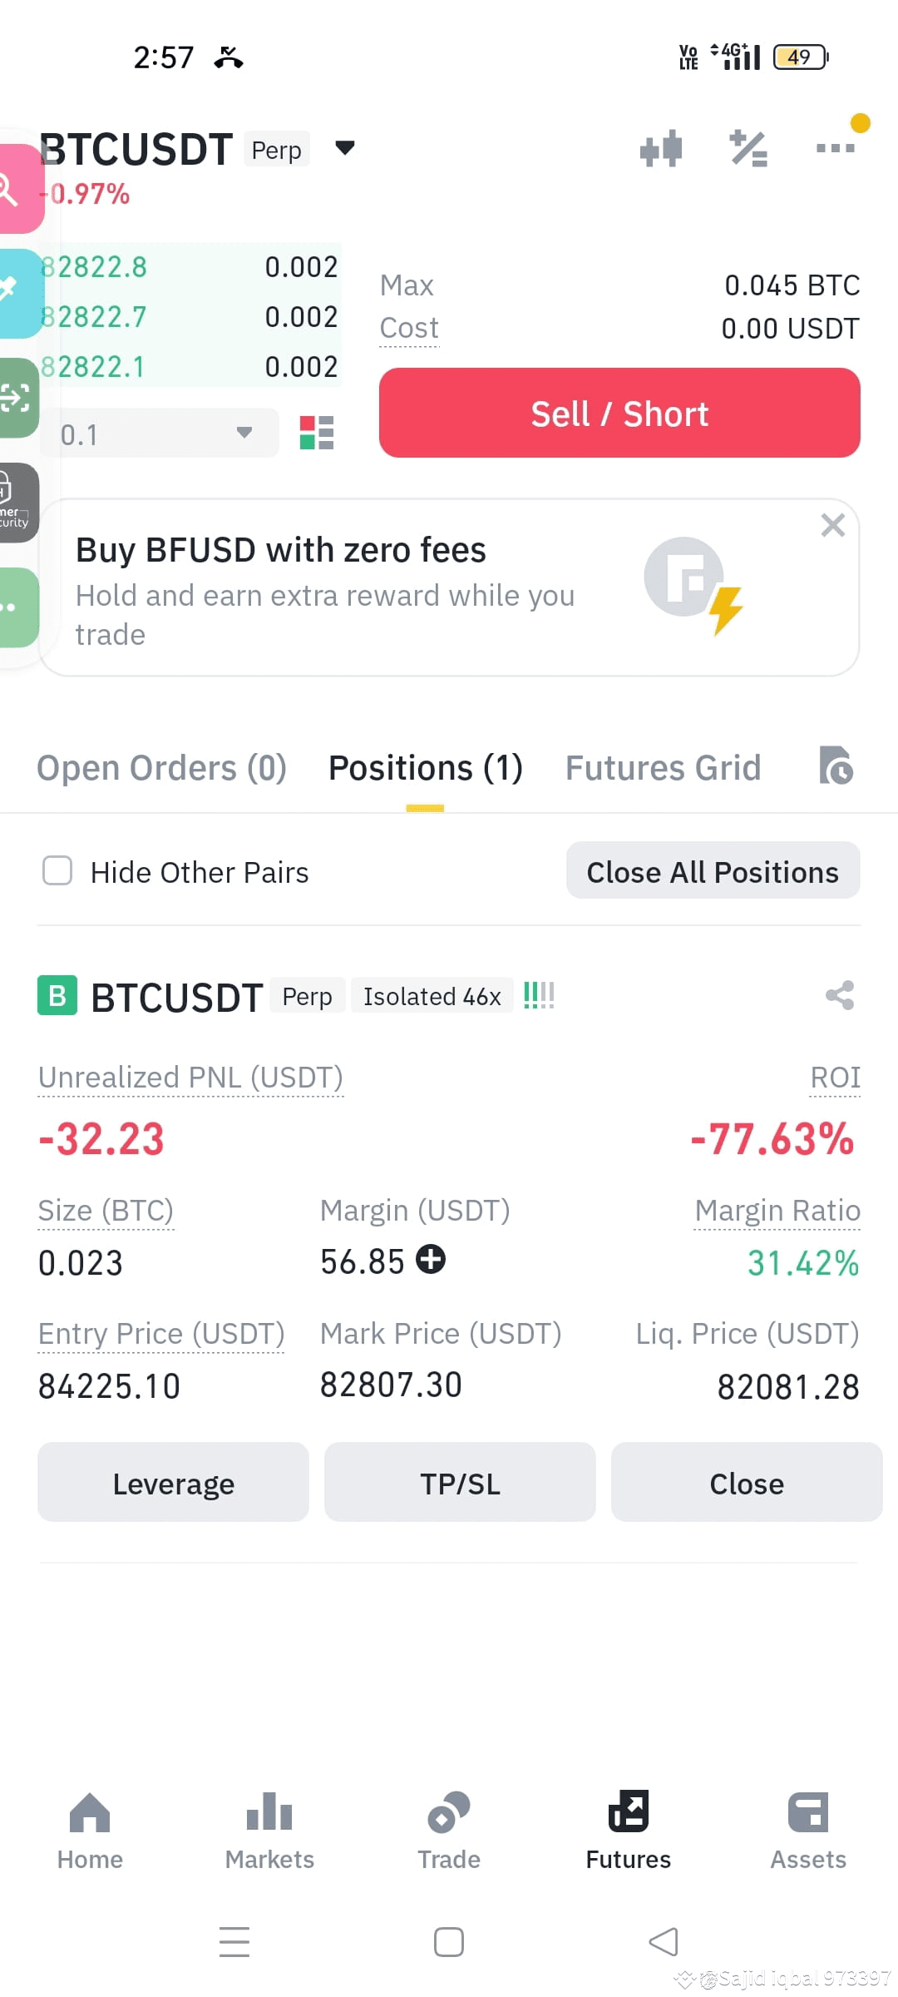The height and width of the screenshot is (1997, 898).
Task: Open the Markets tab in bottom navigation
Action: point(269,1831)
